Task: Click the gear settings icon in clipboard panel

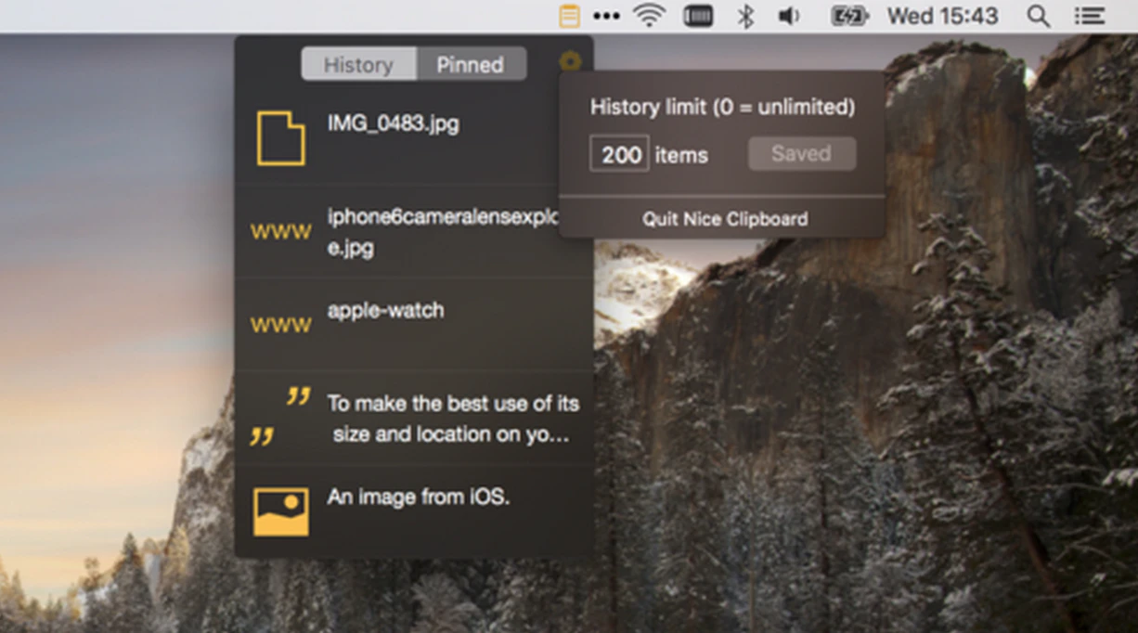Action: pyautogui.click(x=570, y=62)
